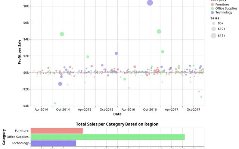Click the Furniture legend color circle
The width and height of the screenshot is (239, 149).
point(213,4)
